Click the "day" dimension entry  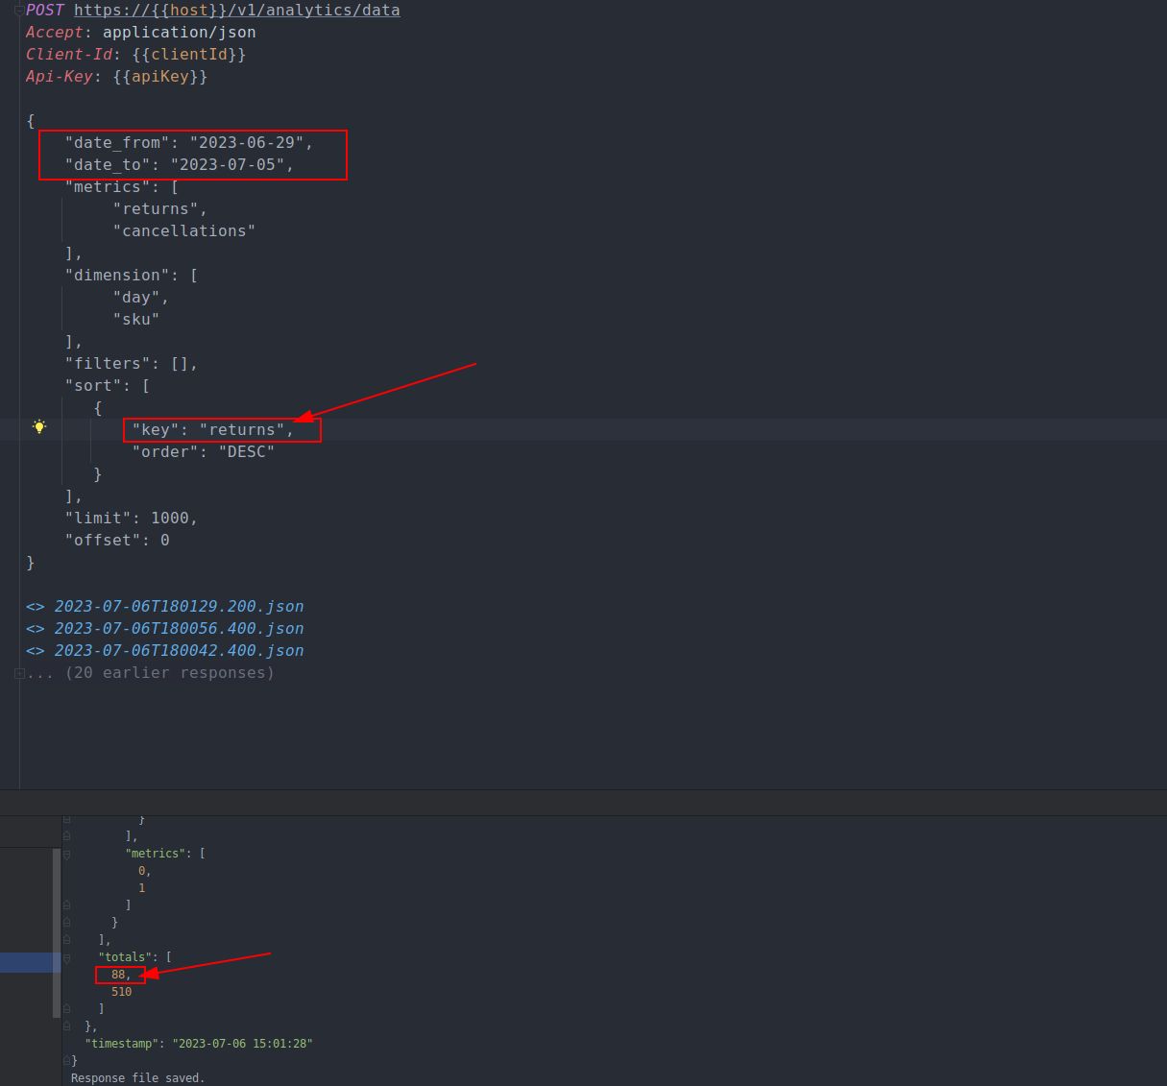click(x=136, y=298)
